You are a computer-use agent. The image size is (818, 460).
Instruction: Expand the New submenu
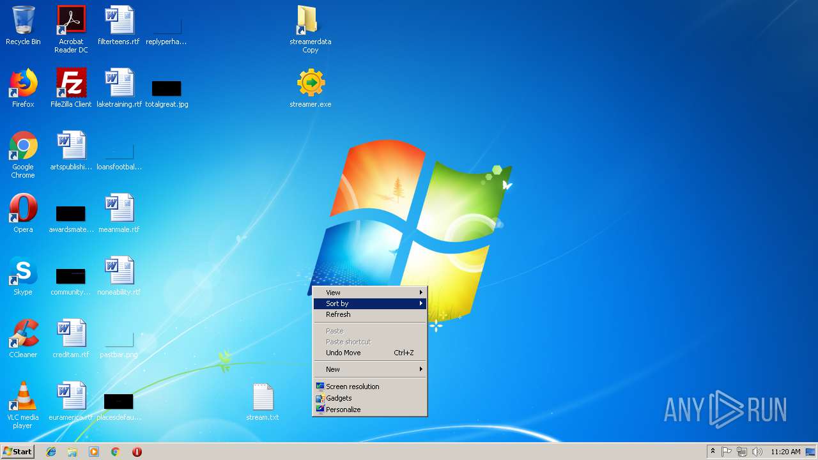[x=370, y=369]
